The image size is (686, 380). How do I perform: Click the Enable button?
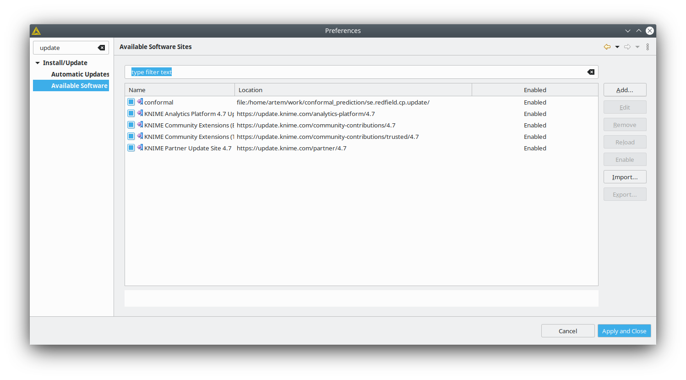pos(625,160)
